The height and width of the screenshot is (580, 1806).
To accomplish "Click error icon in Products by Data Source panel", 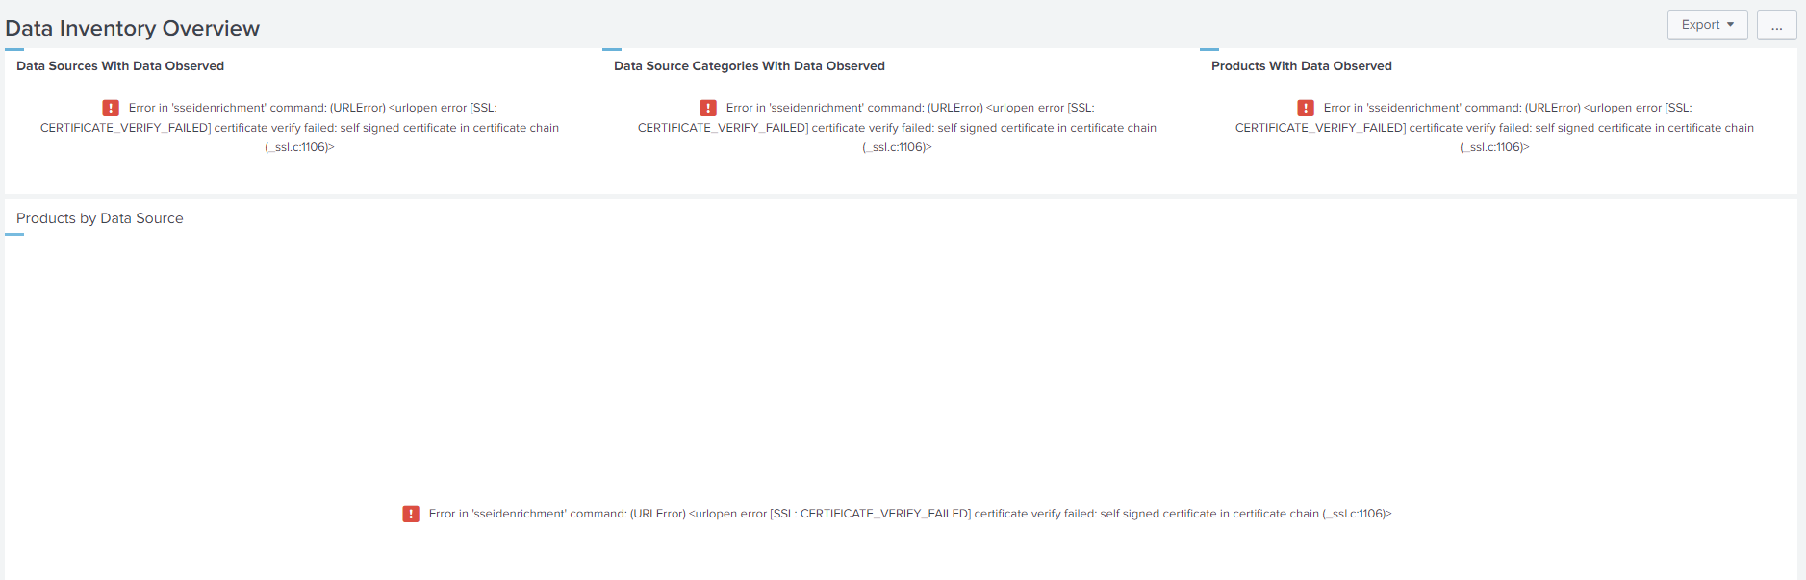I will 411,514.
